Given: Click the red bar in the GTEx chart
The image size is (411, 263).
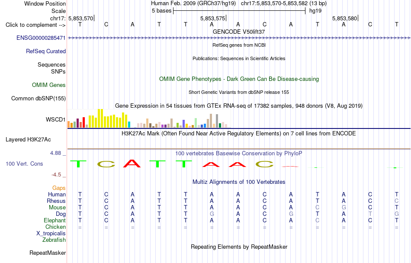Looking at the screenshot, I should pyautogui.click(x=83, y=122).
